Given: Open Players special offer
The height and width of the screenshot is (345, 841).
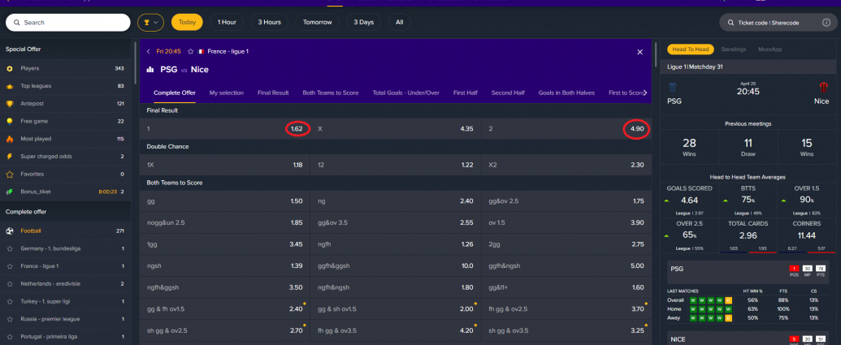Looking at the screenshot, I should (x=66, y=68).
